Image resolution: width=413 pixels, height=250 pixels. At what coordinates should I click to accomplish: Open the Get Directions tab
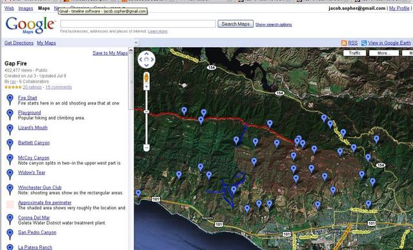click(x=19, y=43)
